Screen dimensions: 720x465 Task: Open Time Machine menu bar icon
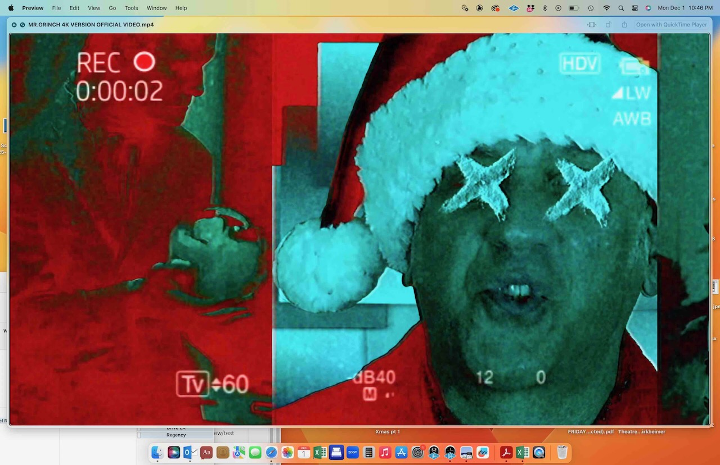tap(591, 8)
